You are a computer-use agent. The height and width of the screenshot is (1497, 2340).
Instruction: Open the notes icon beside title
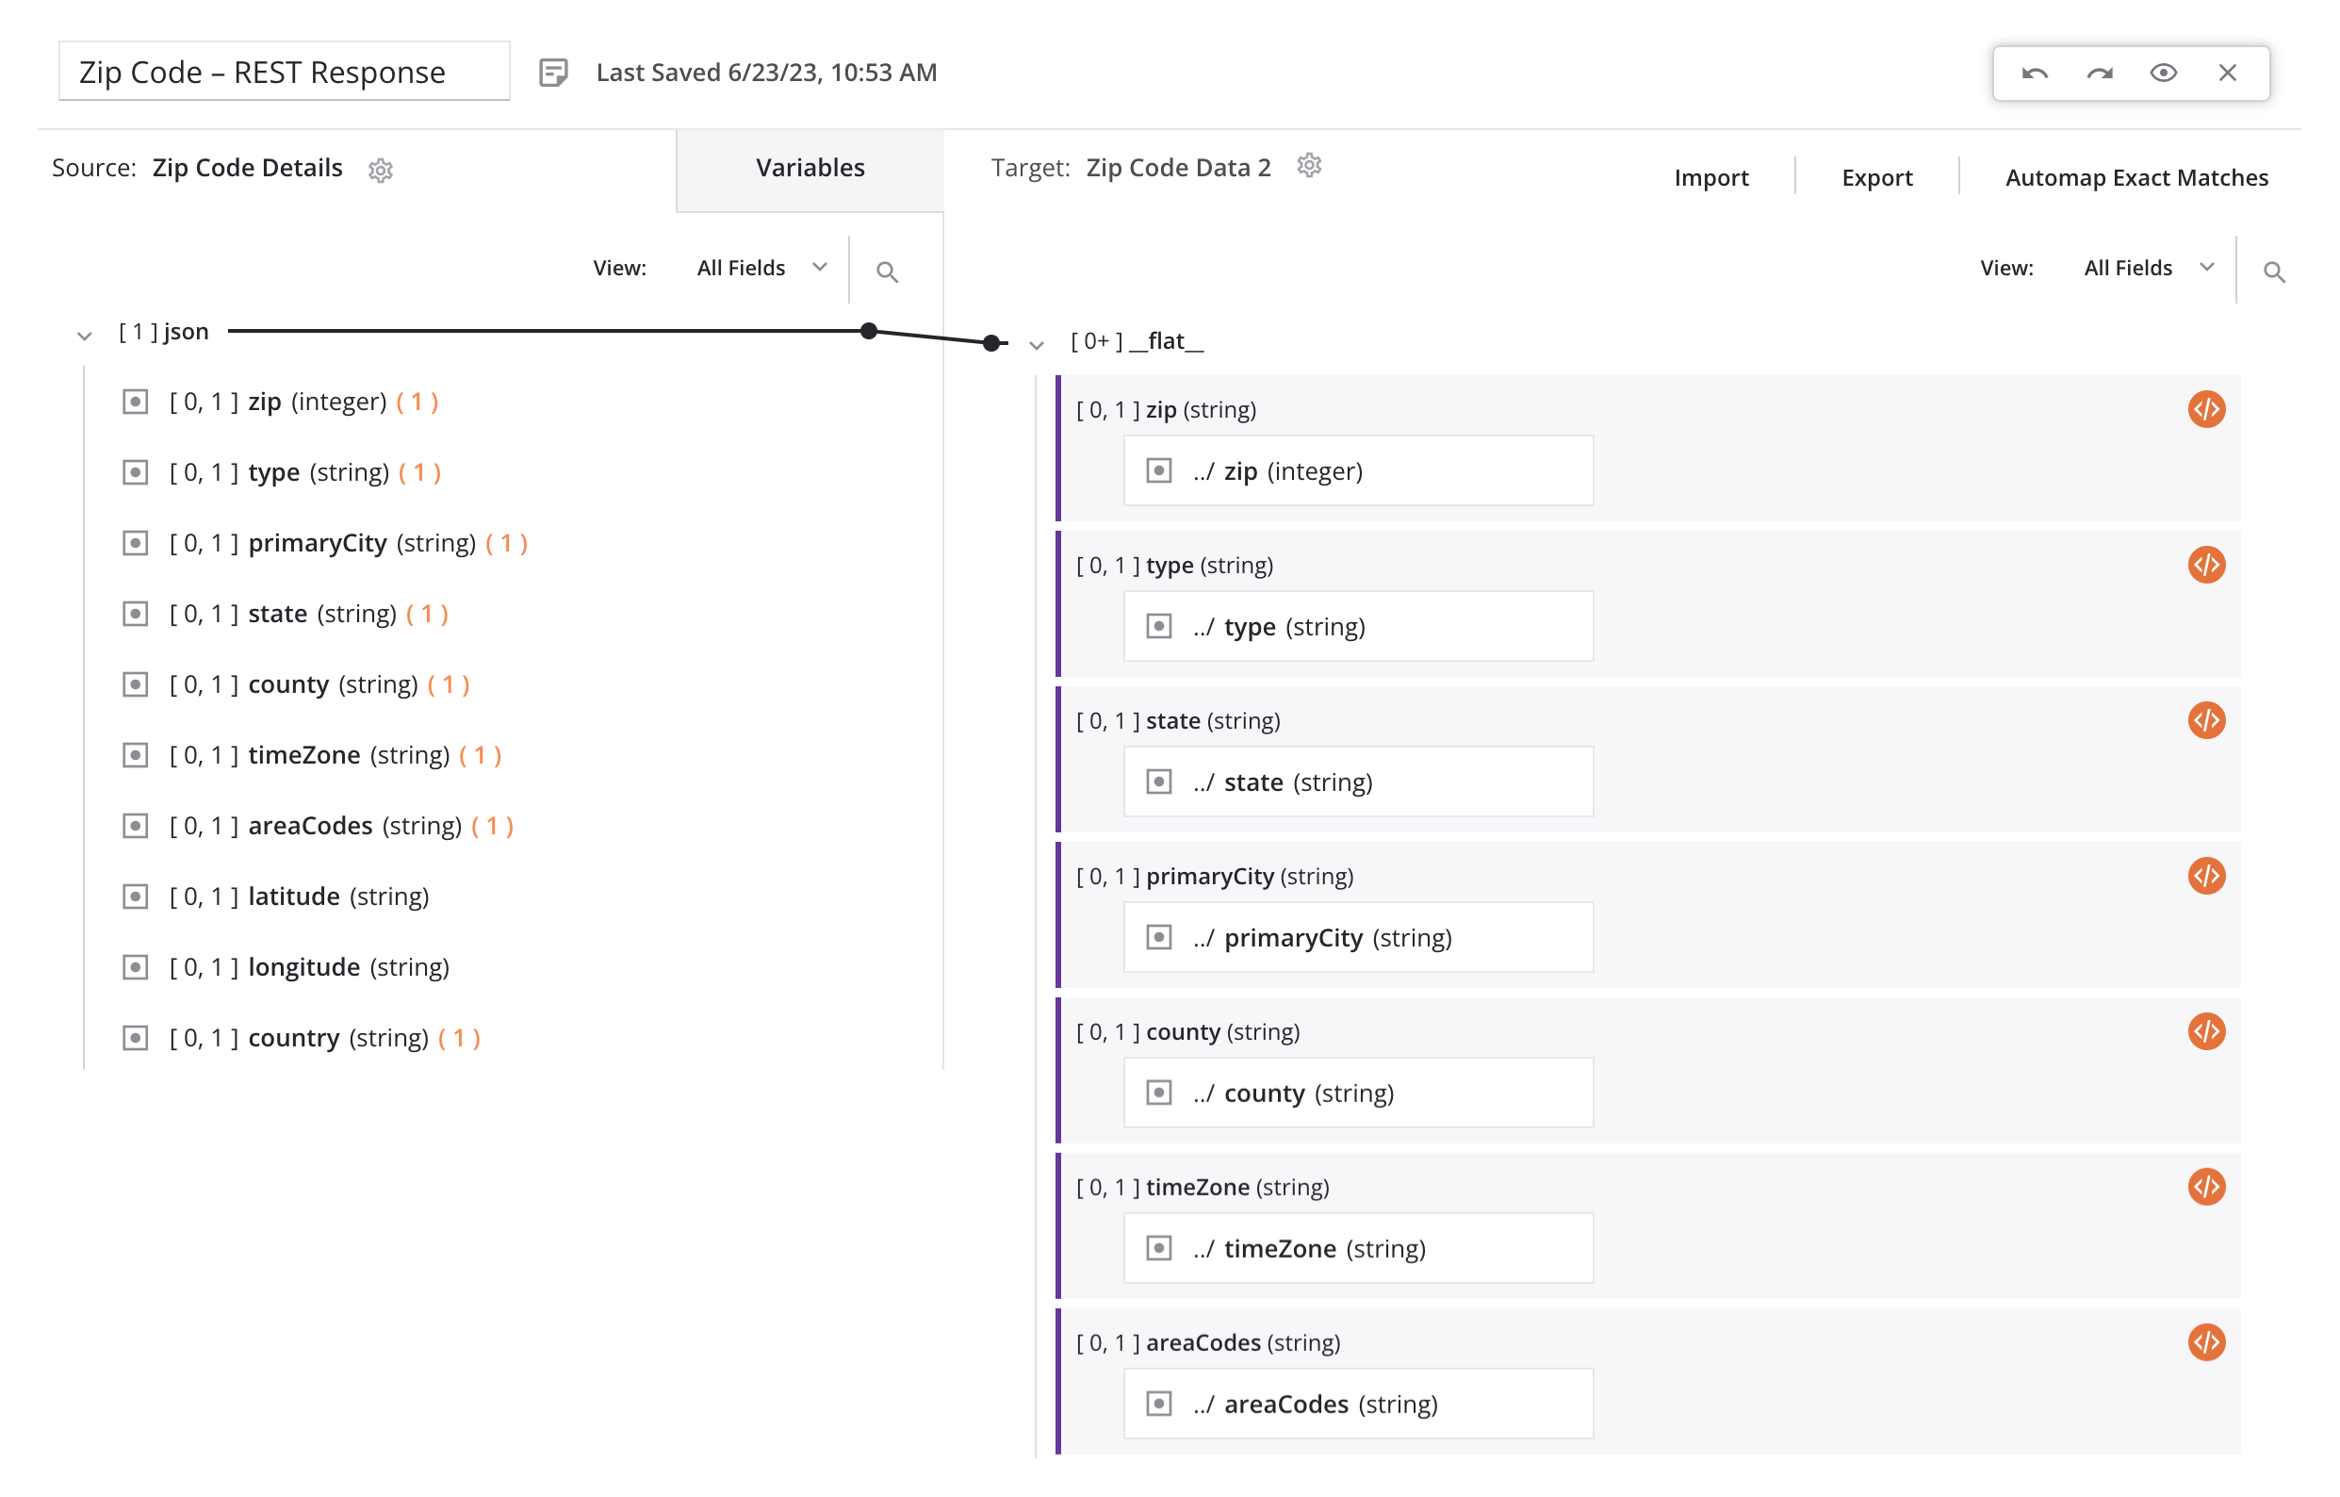pos(553,73)
